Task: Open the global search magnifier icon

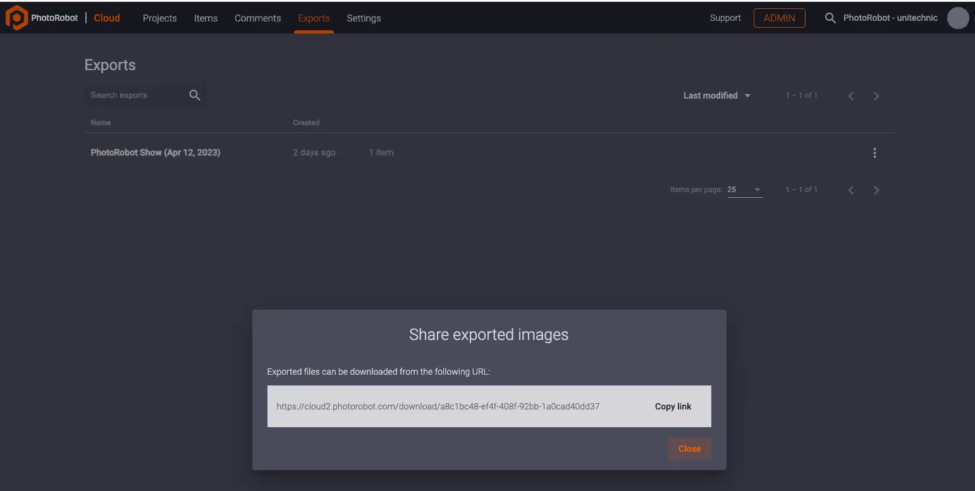Action: [x=830, y=18]
